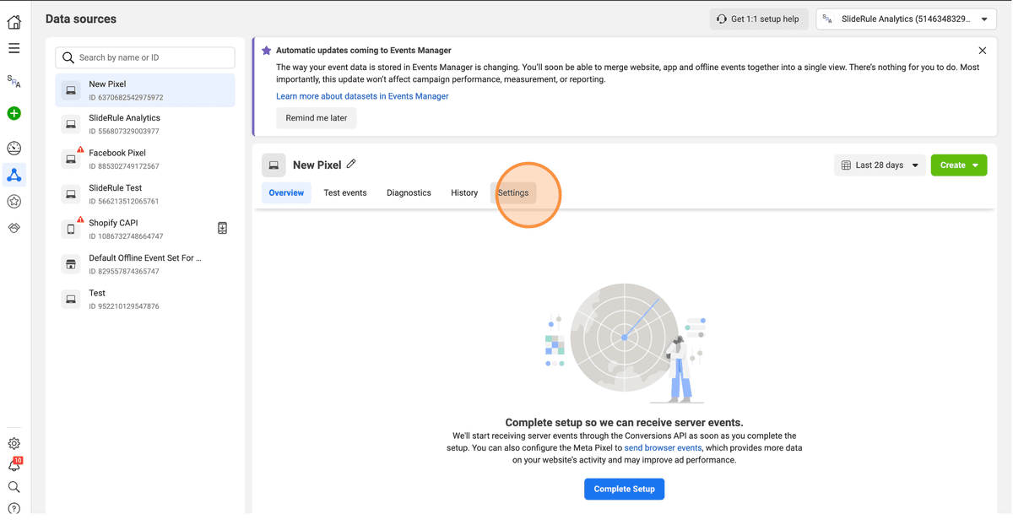Click the mobile icon for Shopify CAPI

point(71,229)
